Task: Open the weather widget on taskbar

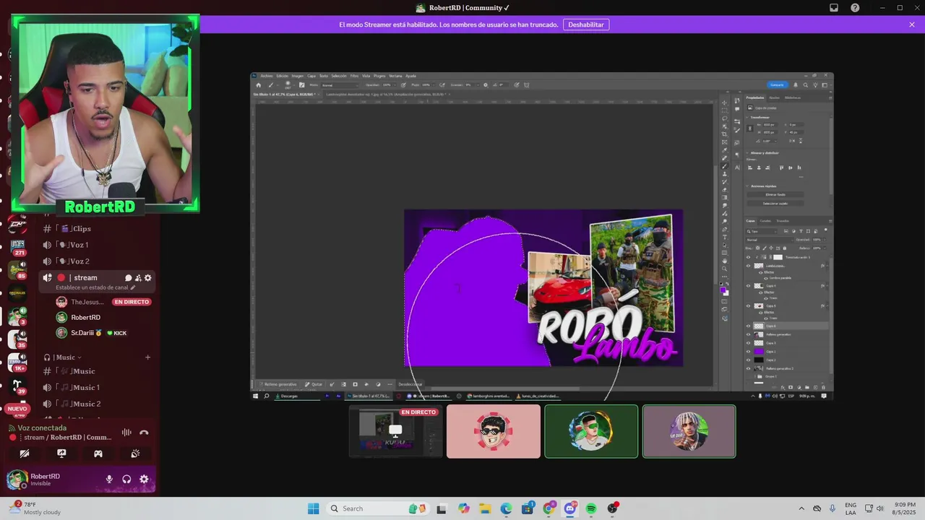Action: 35,508
